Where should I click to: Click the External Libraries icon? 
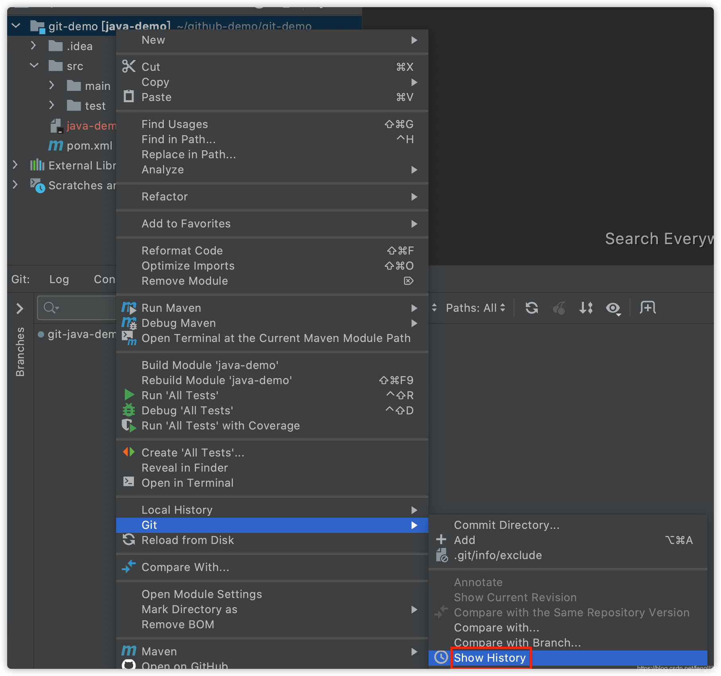(37, 165)
